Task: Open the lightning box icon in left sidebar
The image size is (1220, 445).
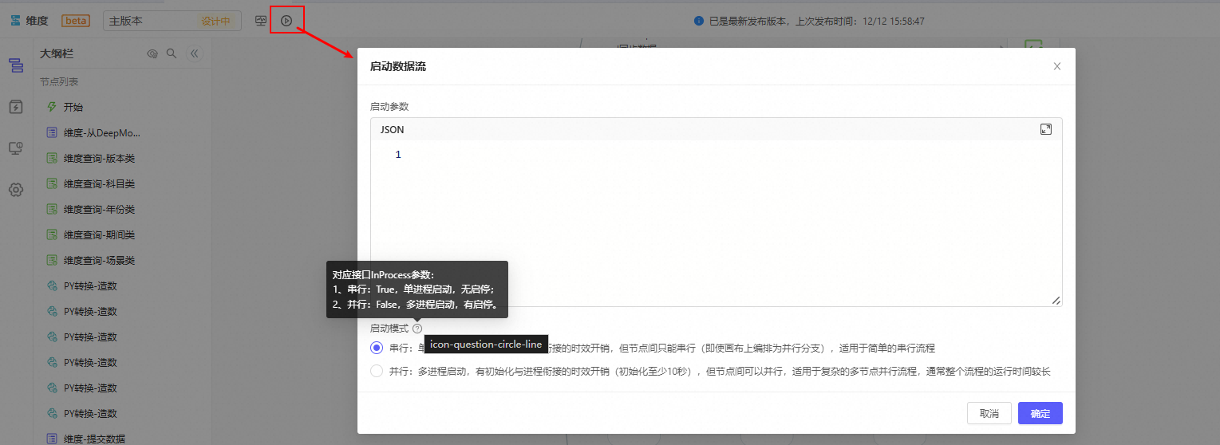Action: 16,107
